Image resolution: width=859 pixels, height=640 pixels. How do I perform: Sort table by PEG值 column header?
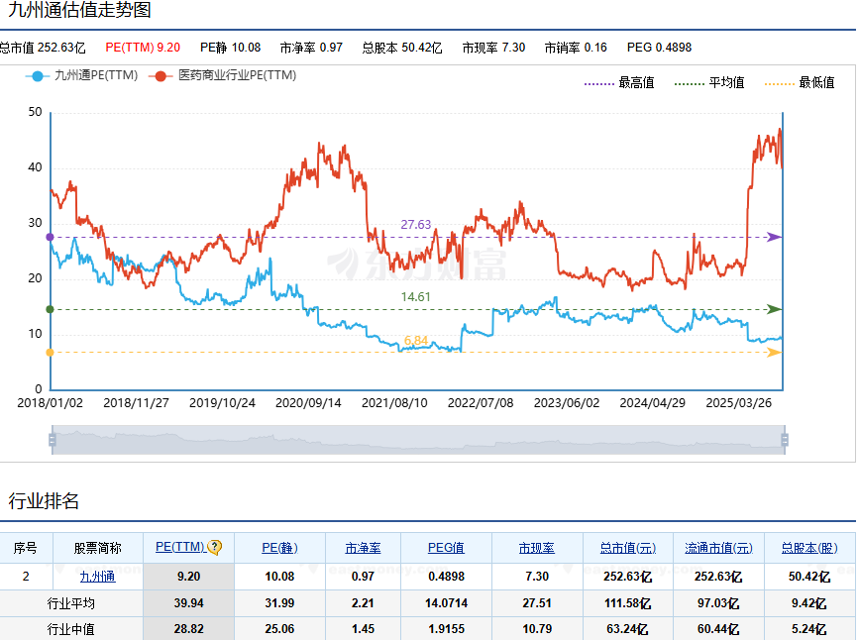coord(446,548)
